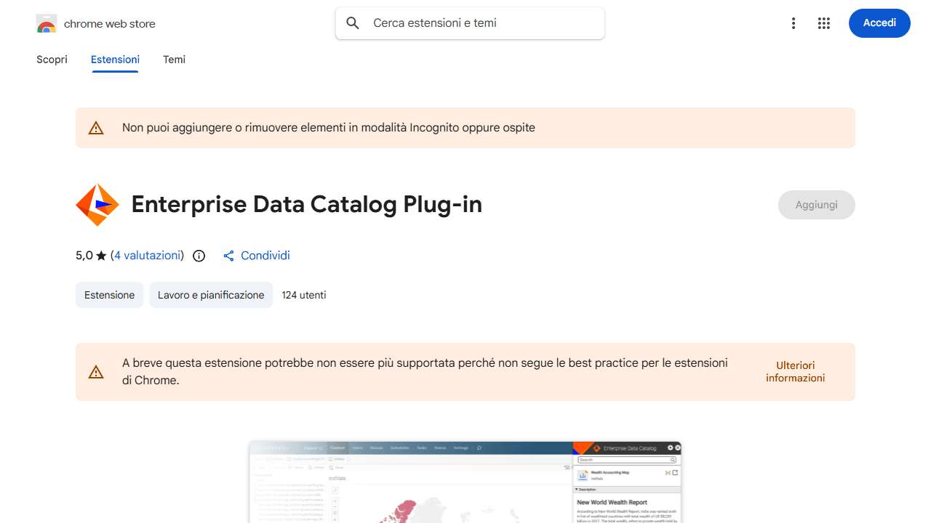Switch to the Temi tab
The height and width of the screenshot is (523, 931).
click(174, 59)
